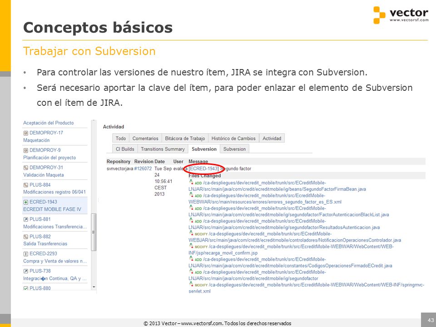Open PLUS-882 issue in list
Screen dimensions: 436x327
click(x=40, y=237)
